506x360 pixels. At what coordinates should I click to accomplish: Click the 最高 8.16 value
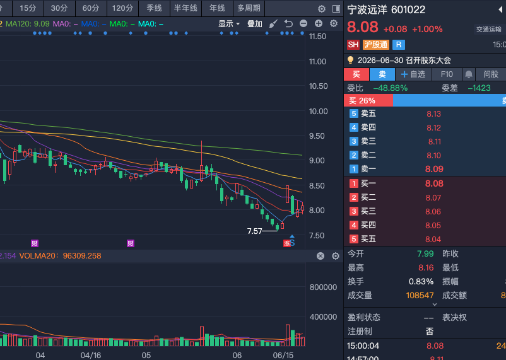[426, 268]
